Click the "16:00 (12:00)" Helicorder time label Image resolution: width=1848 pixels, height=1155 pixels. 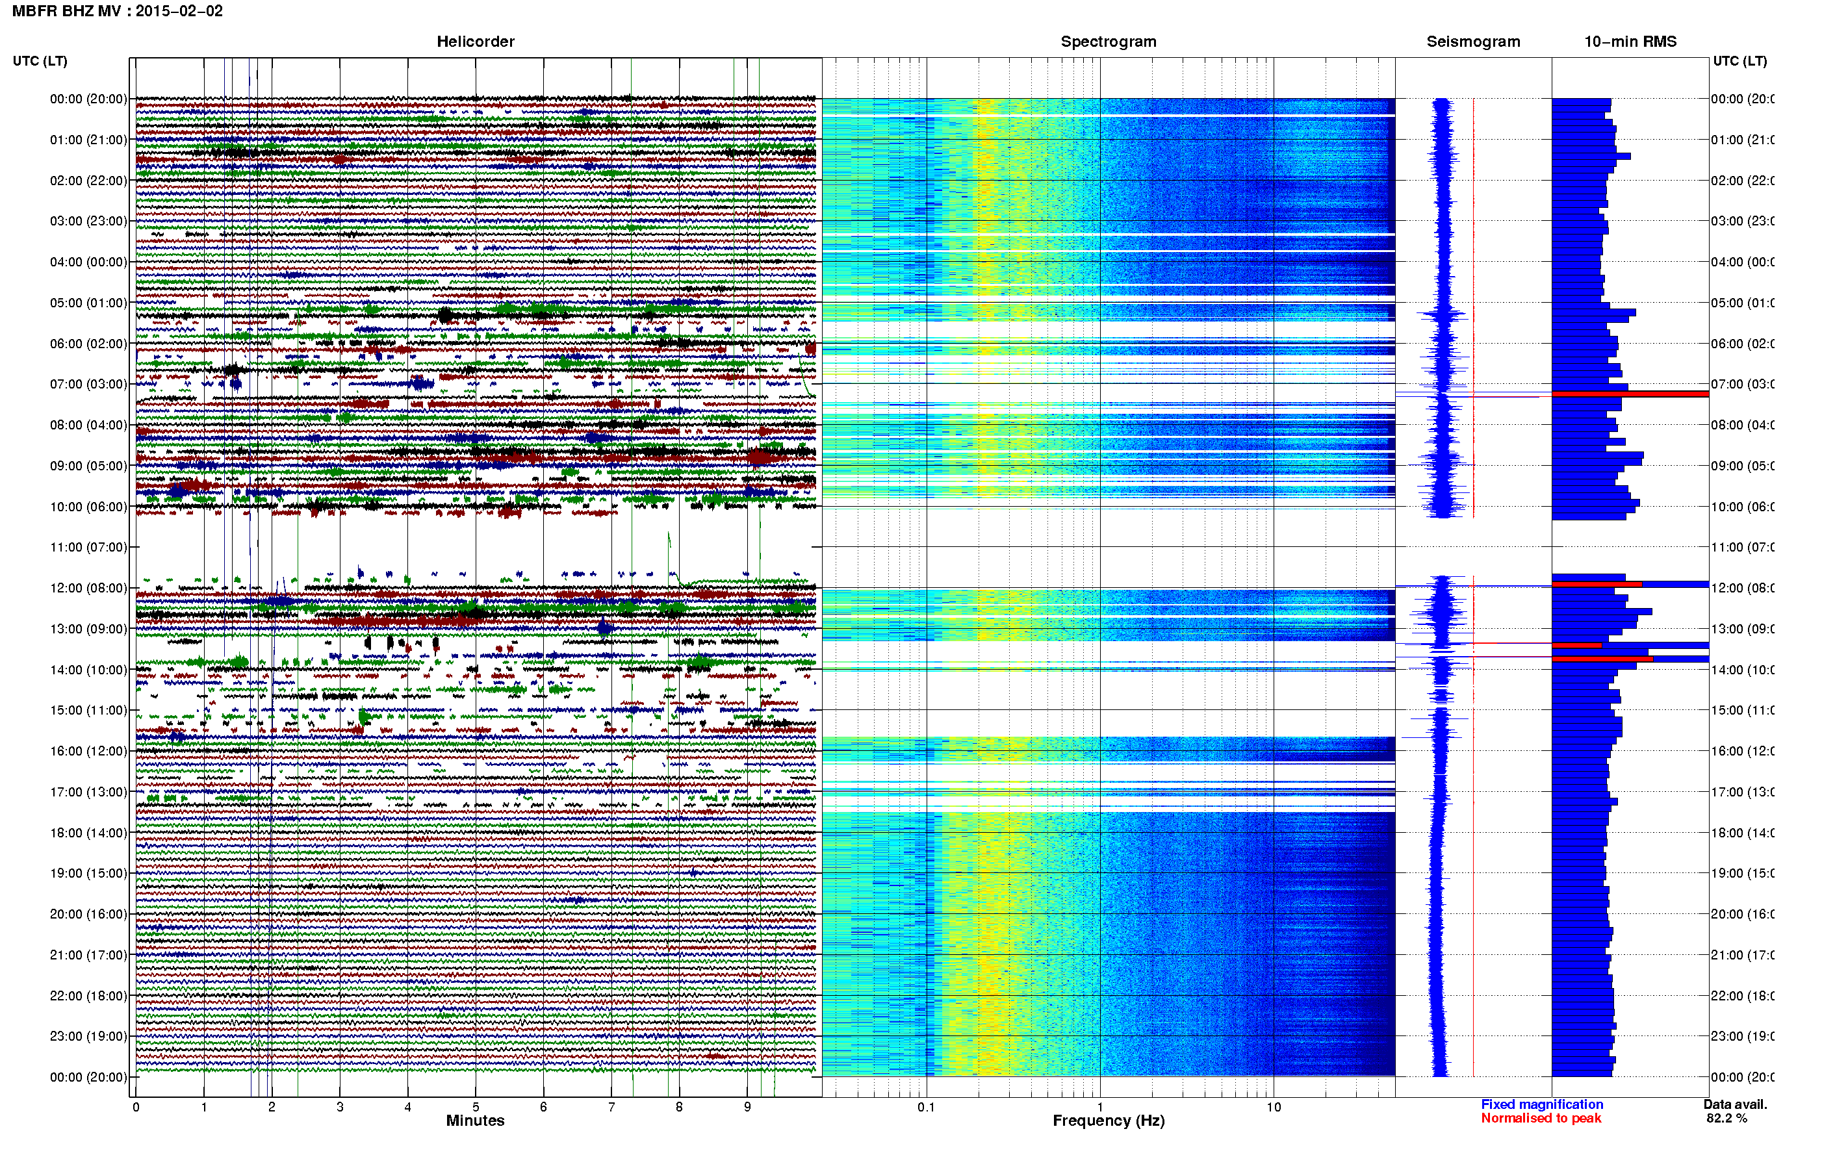tap(88, 752)
